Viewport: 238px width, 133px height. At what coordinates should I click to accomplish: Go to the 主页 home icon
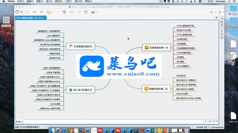pos(17,12)
